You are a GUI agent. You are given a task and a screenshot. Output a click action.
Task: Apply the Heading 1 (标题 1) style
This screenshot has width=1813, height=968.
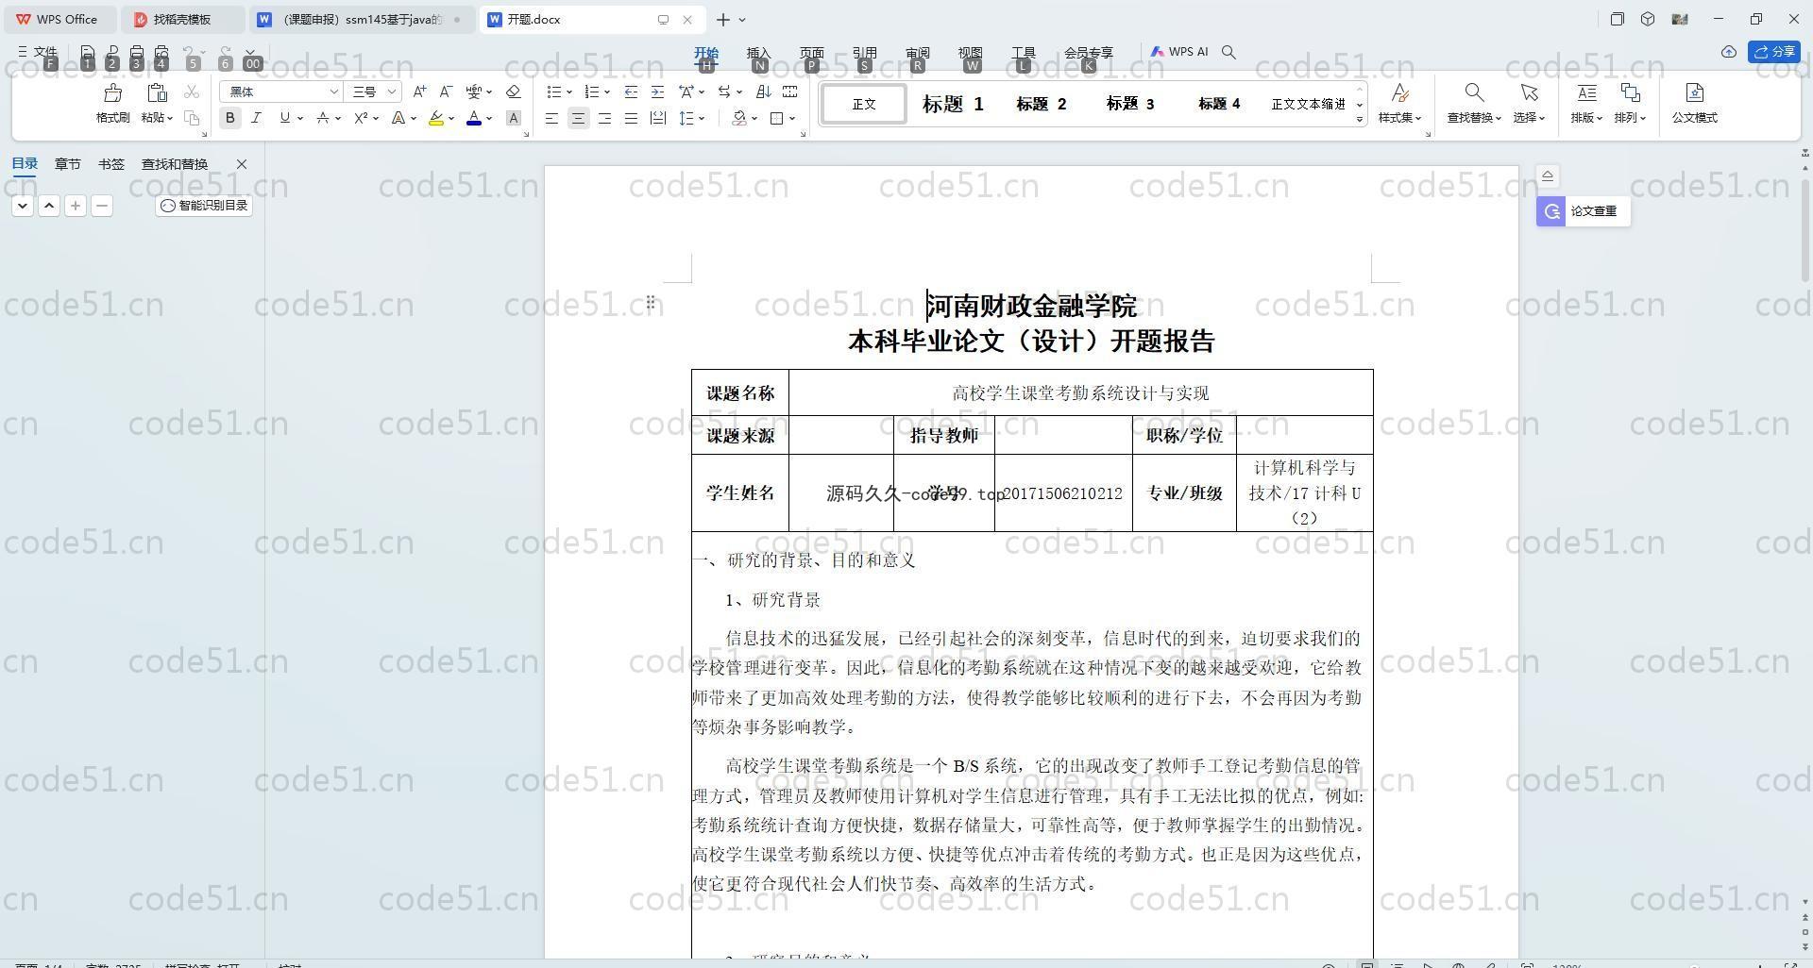click(x=953, y=104)
